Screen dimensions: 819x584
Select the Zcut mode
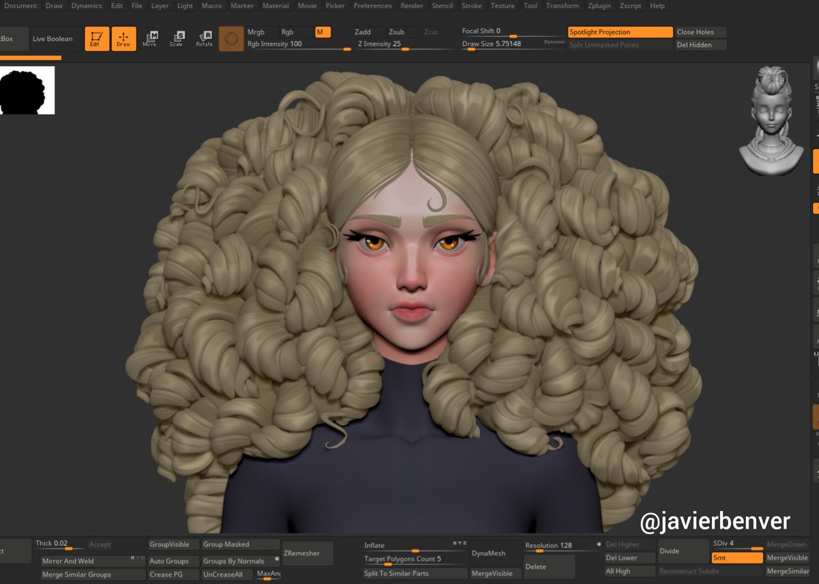click(437, 32)
